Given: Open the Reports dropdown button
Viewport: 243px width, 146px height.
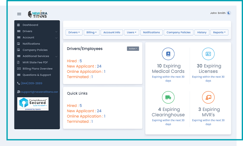Looking at the screenshot, I should (x=219, y=32).
